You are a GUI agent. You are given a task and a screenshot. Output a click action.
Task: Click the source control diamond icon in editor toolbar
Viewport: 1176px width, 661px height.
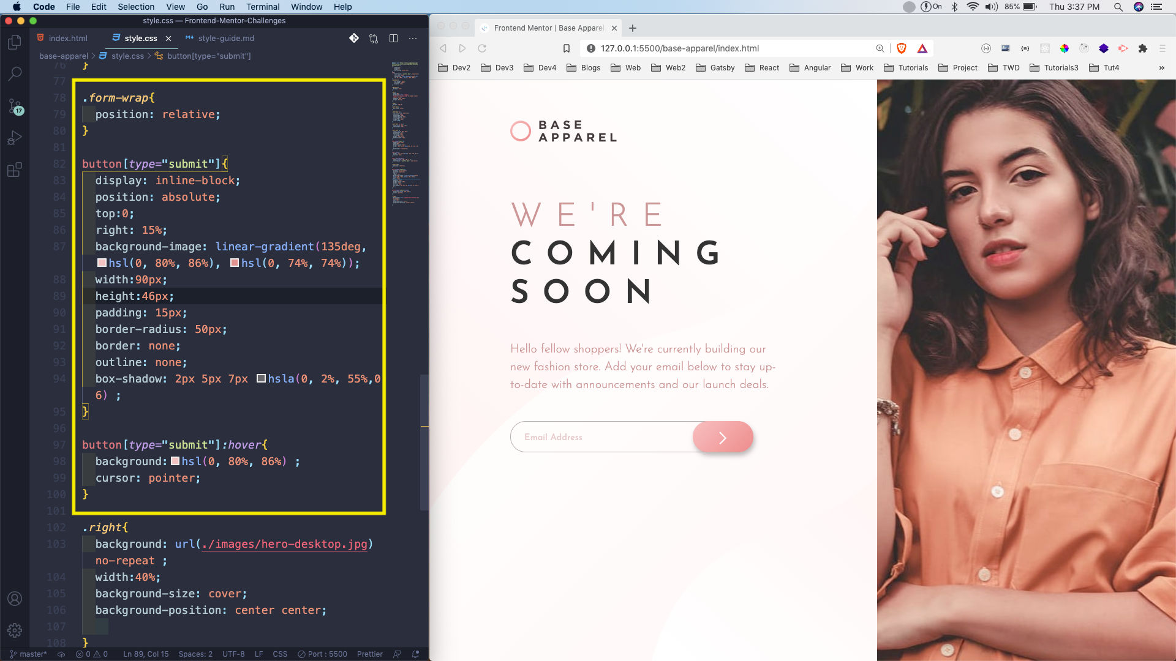pyautogui.click(x=354, y=38)
